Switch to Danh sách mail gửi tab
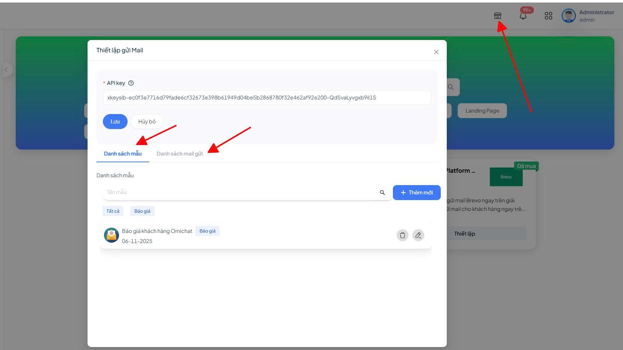 pyautogui.click(x=180, y=154)
